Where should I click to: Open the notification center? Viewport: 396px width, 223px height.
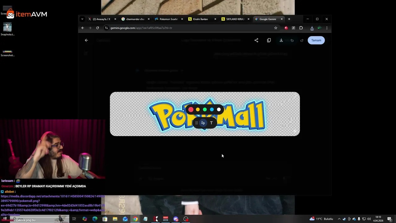pyautogui.click(x=390, y=219)
